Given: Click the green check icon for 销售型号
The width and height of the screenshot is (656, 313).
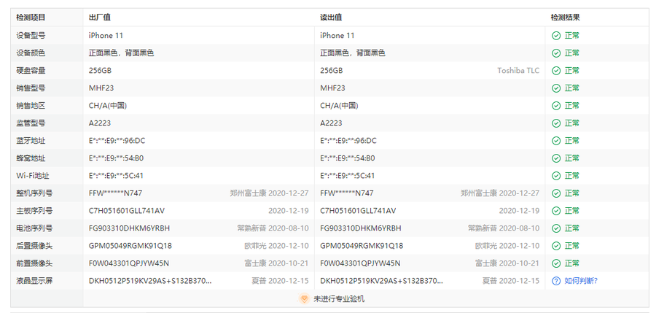Looking at the screenshot, I should click(x=556, y=88).
